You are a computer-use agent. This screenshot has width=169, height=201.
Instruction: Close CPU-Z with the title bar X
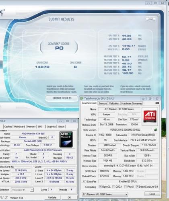74,121
